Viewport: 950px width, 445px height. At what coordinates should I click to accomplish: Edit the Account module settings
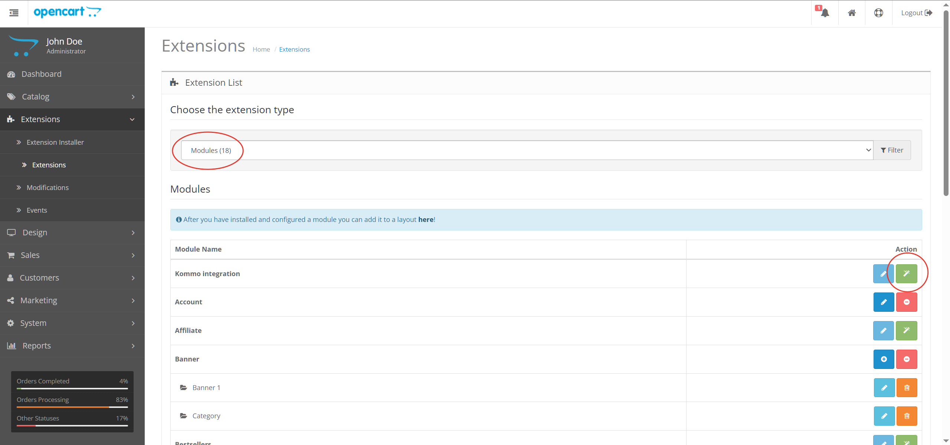click(884, 302)
